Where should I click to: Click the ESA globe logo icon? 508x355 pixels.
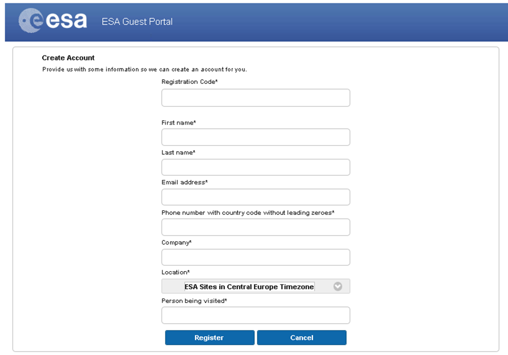[x=31, y=20]
